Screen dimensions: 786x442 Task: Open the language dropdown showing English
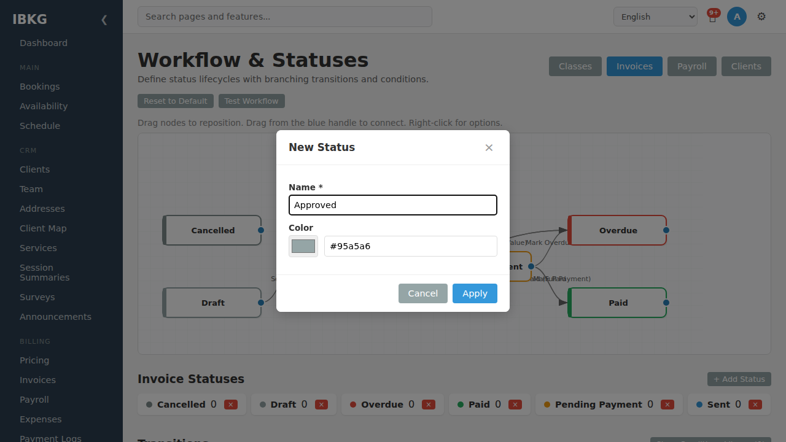(655, 17)
